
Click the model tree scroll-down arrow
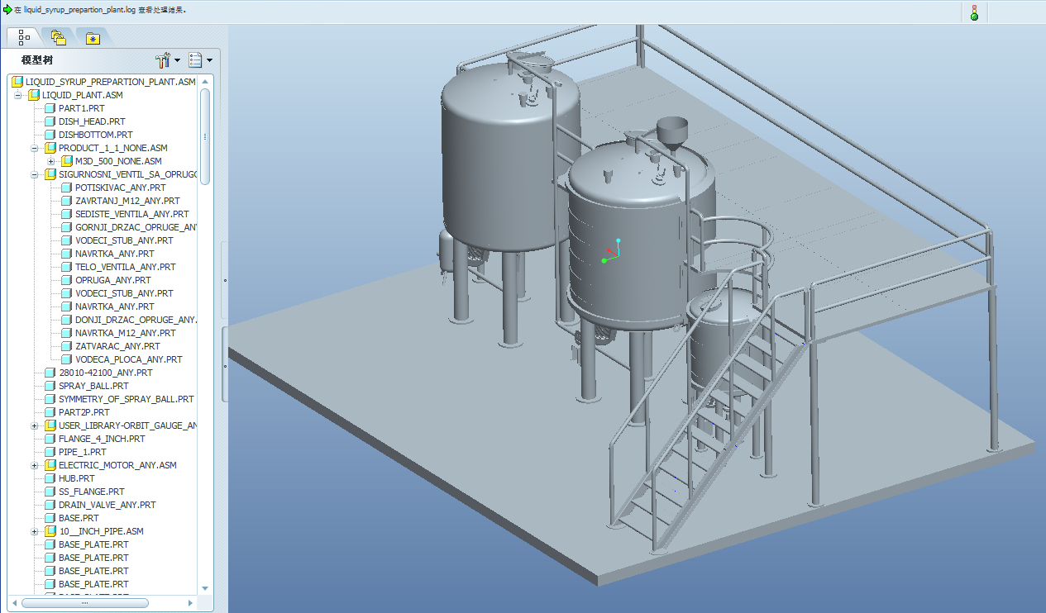(x=205, y=588)
